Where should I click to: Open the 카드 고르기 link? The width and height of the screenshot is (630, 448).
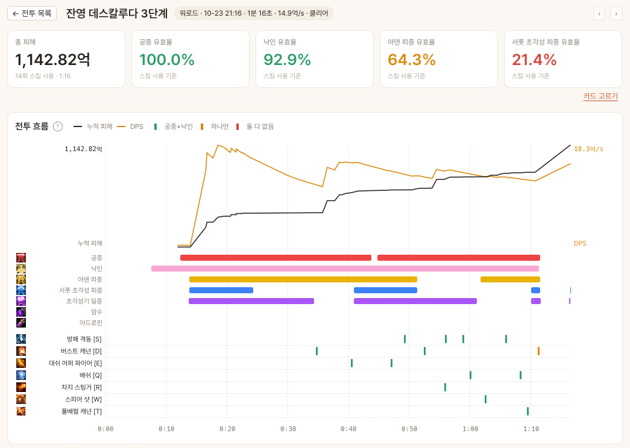coord(600,96)
